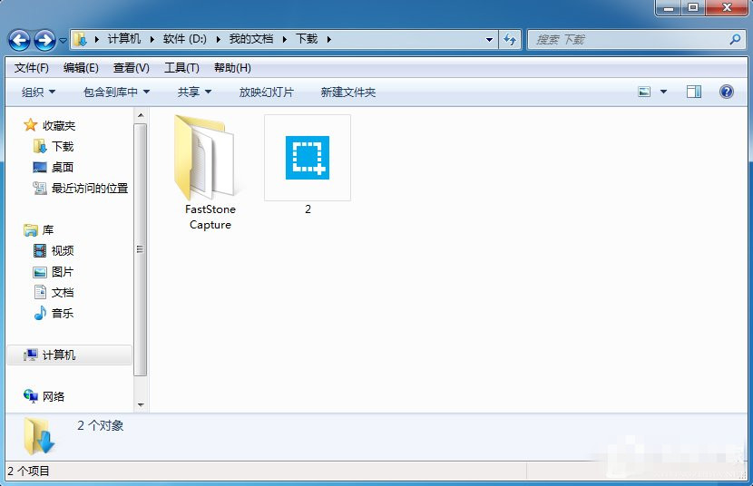Viewport: 753px width, 486px height.
Task: Open the 共享 dropdown menu
Action: pos(194,92)
